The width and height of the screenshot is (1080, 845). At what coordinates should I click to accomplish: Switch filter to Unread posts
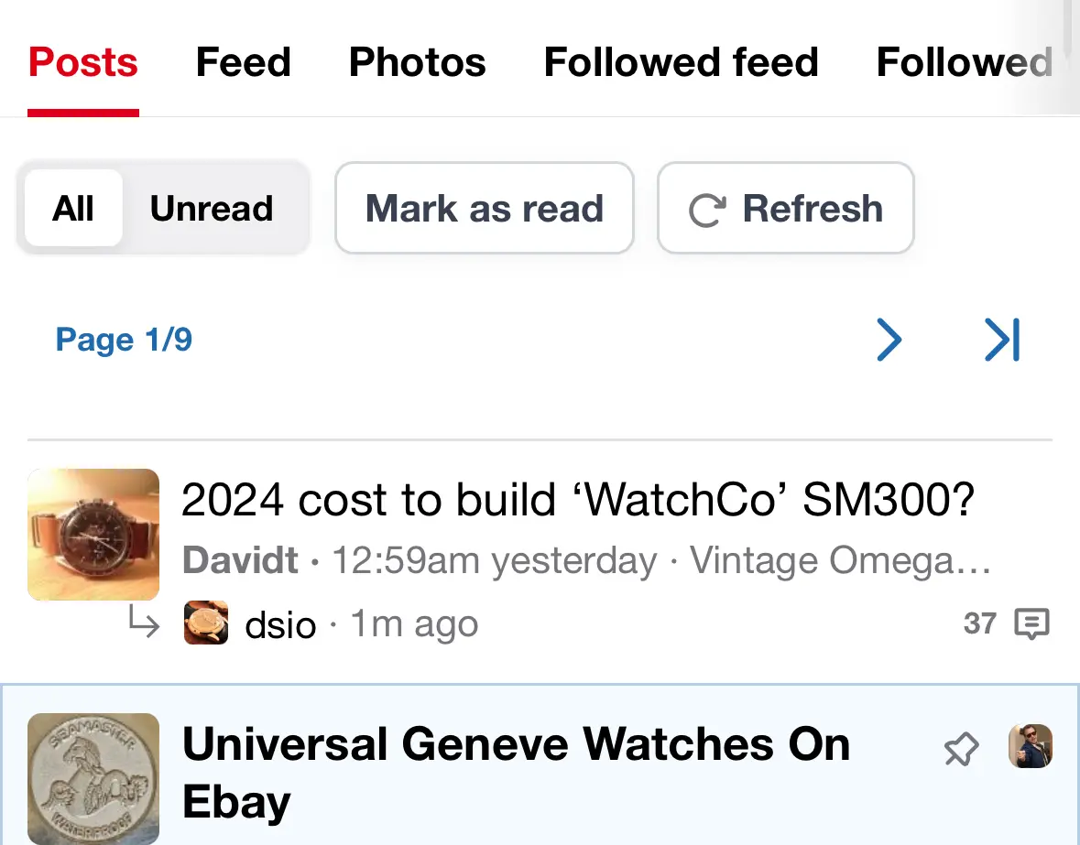(212, 209)
